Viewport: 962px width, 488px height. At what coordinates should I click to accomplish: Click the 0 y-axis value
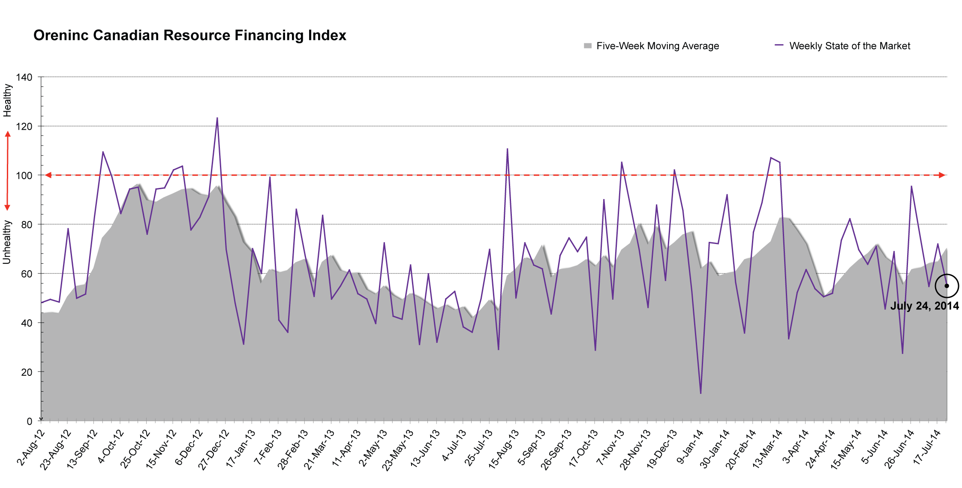(x=30, y=422)
